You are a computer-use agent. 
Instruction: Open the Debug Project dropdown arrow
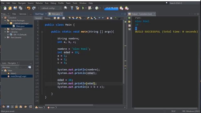pos(93,8)
